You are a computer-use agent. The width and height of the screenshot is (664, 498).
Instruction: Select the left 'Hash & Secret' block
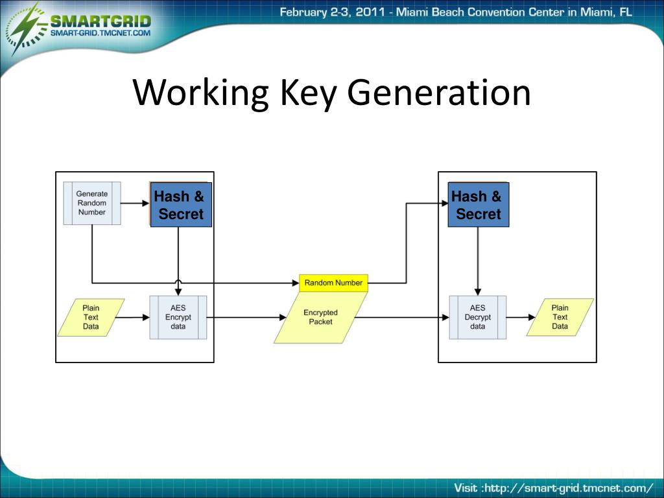pyautogui.click(x=181, y=204)
